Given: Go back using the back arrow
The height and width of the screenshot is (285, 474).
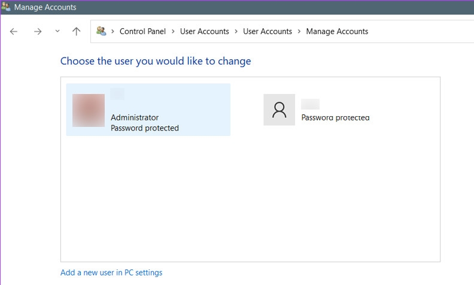Looking at the screenshot, I should [x=14, y=32].
